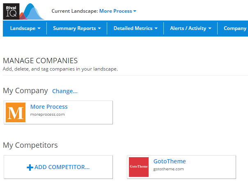Expand the Detailed Metrics menu
This screenshot has width=248, height=181.
135,28
